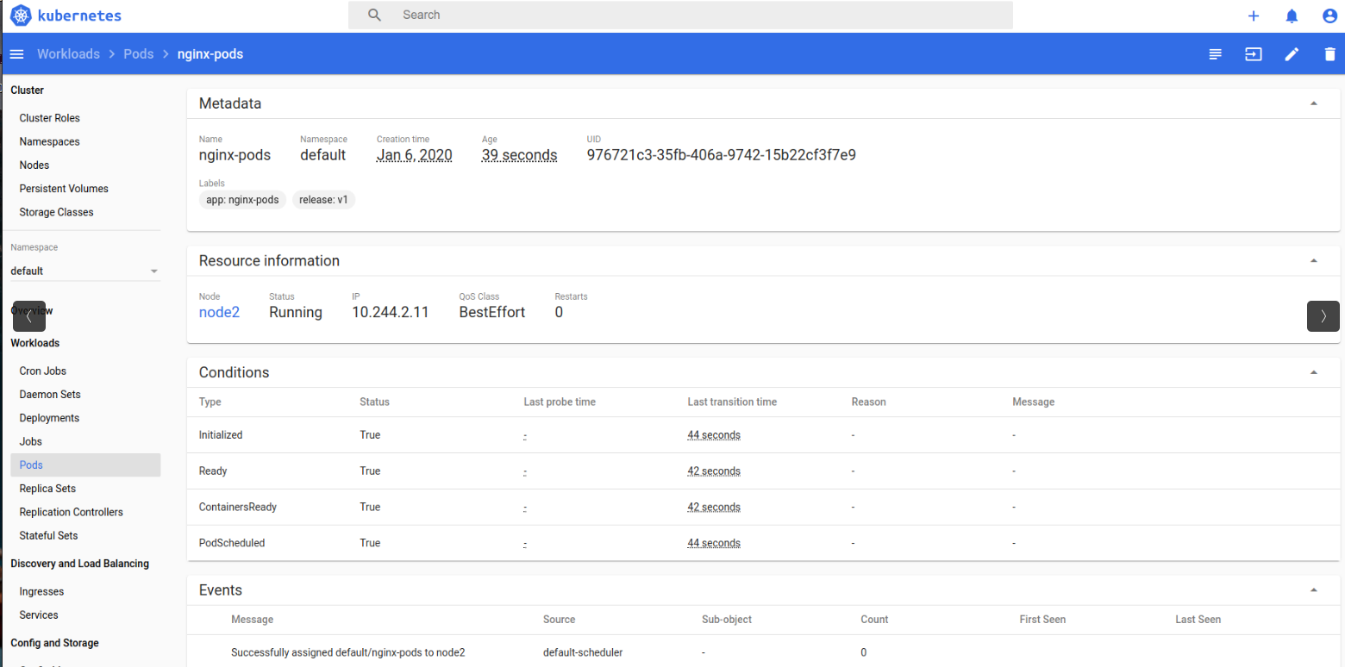Exec into pod icon
Image resolution: width=1345 pixels, height=667 pixels.
point(1254,54)
